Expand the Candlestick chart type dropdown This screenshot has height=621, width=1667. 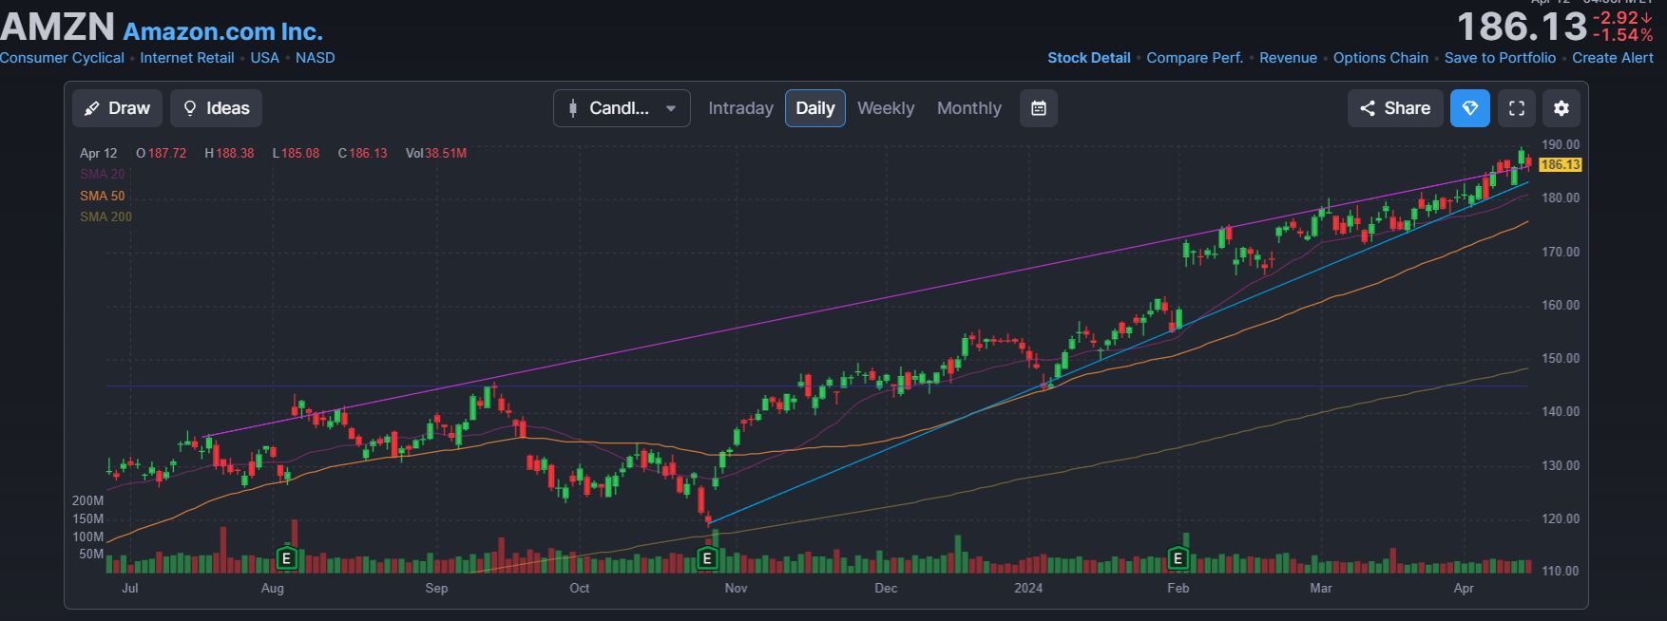(x=622, y=108)
